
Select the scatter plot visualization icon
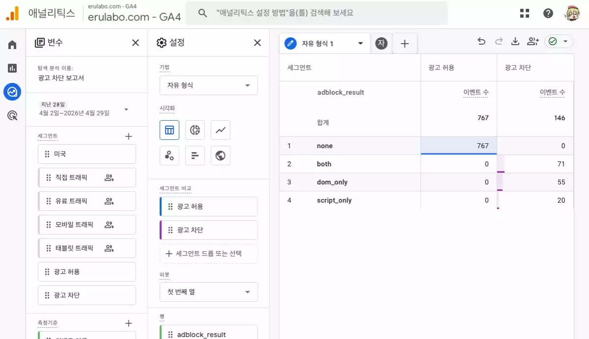click(169, 156)
